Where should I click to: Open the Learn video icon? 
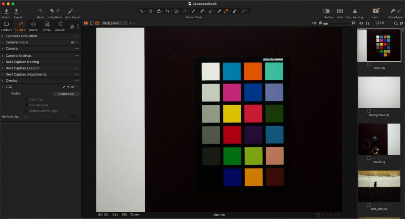click(376, 11)
